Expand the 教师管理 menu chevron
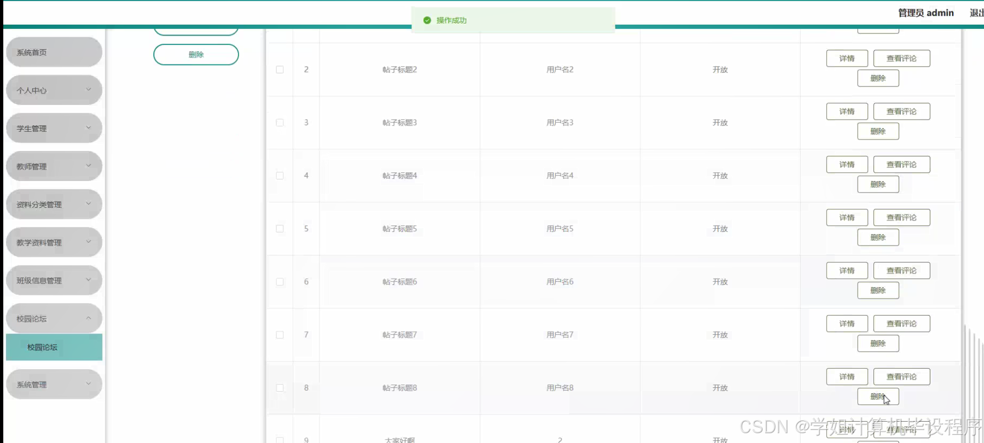 pos(89,166)
